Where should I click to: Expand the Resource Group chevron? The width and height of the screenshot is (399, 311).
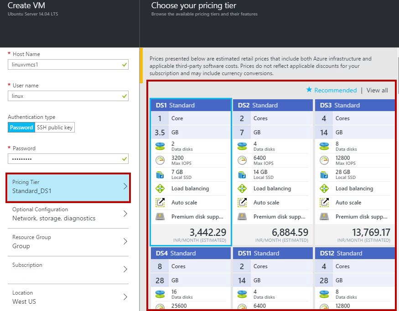(x=125, y=241)
